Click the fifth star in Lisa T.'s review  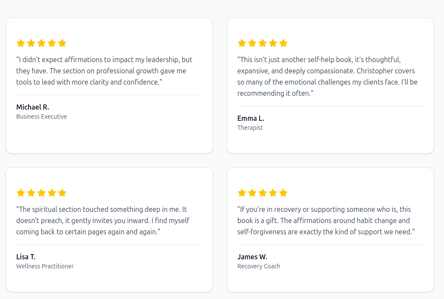point(62,193)
